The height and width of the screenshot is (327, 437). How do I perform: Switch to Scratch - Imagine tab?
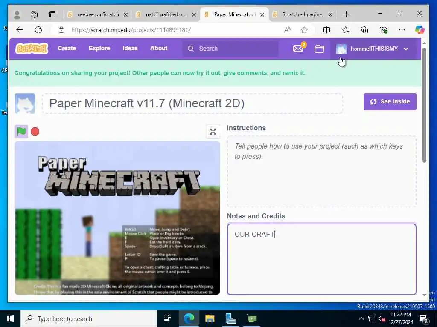(302, 14)
